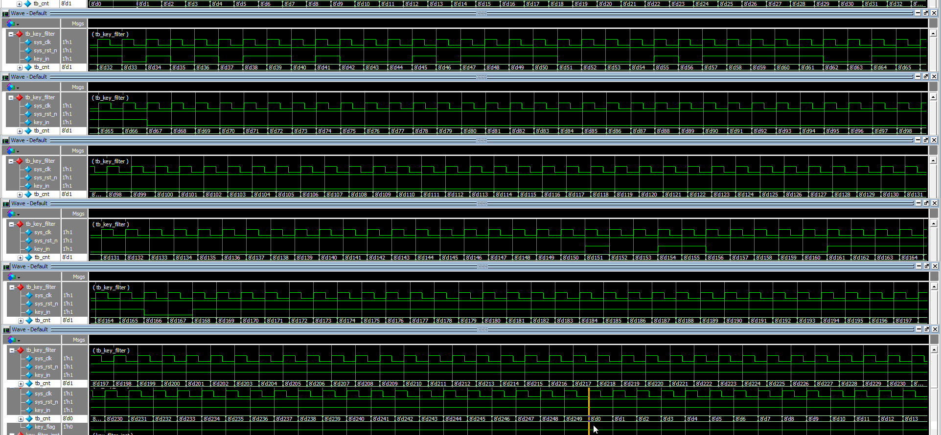The width and height of the screenshot is (941, 435).
Task: Undock the wave panel showing 8'd32 to 8'd65
Action: (x=926, y=13)
